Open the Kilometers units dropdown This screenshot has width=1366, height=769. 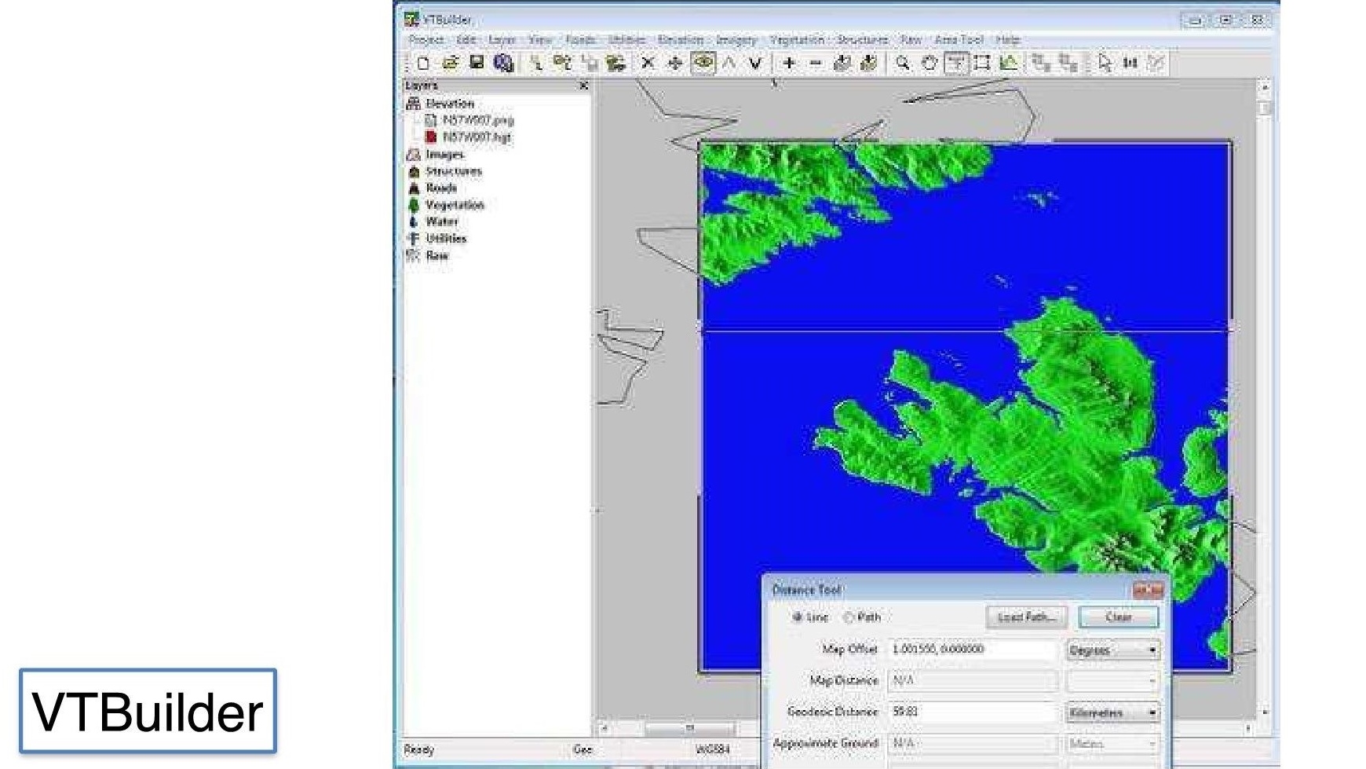[x=1113, y=713]
